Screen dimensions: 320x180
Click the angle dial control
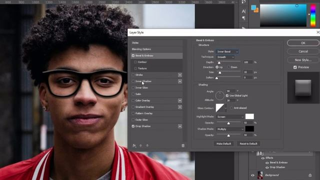coord(220,95)
